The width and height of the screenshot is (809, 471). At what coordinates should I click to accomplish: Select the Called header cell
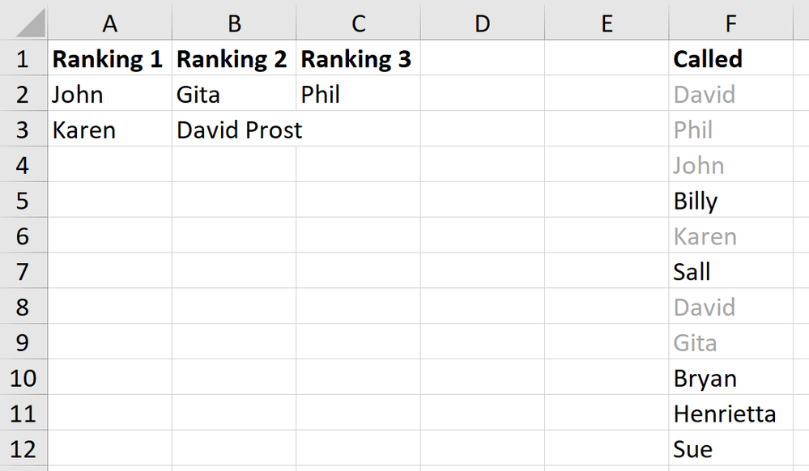[730, 58]
